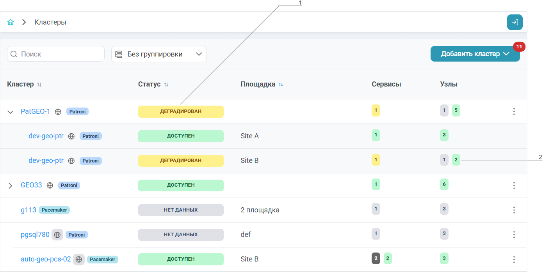Open the three-dot menu for auto-geo-pcs-02
This screenshot has height=272, width=543.
(514, 259)
